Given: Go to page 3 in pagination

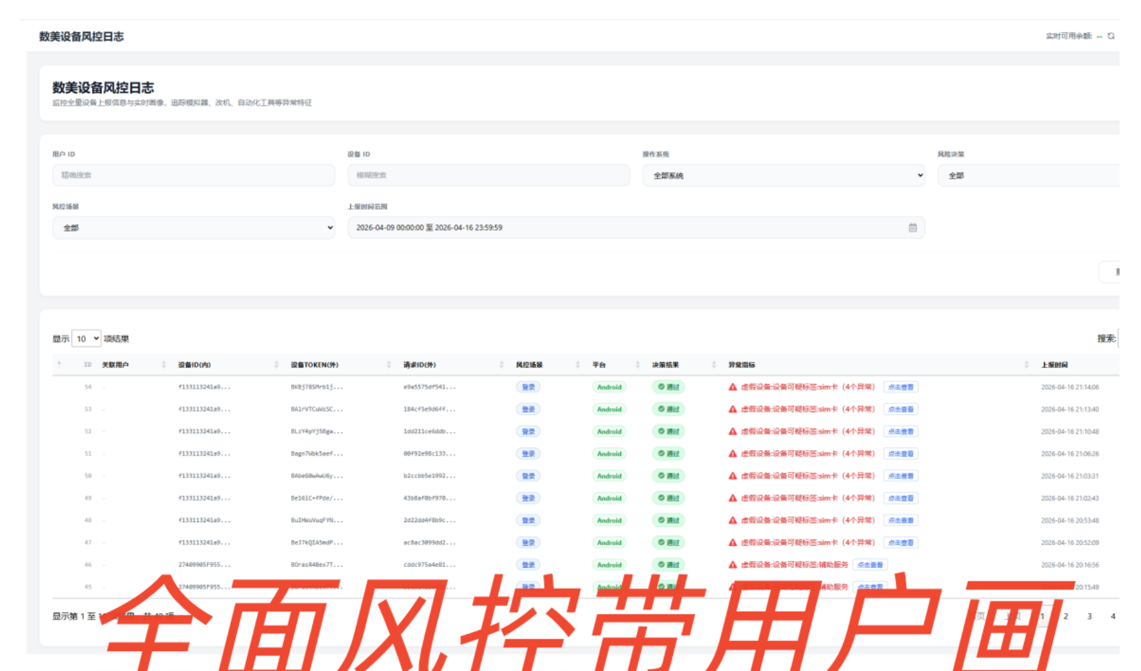Looking at the screenshot, I should coord(1089,616).
